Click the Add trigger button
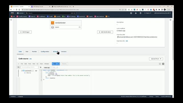 (x=25, y=32)
